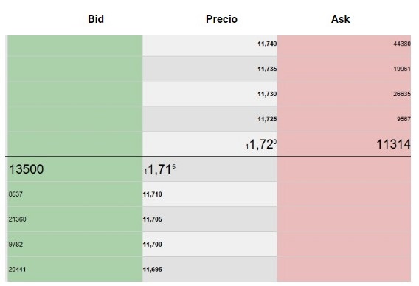This screenshot has height=286, width=419.
Task: Click bid volume 8537
Action: coord(15,194)
